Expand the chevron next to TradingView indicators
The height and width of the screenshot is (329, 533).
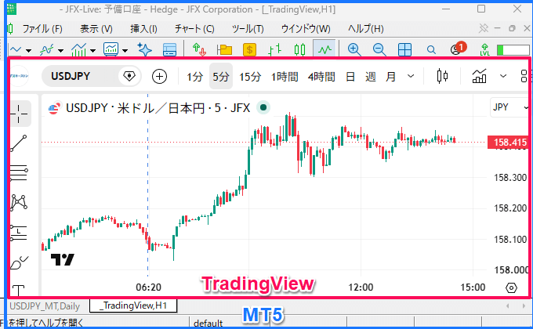503,76
